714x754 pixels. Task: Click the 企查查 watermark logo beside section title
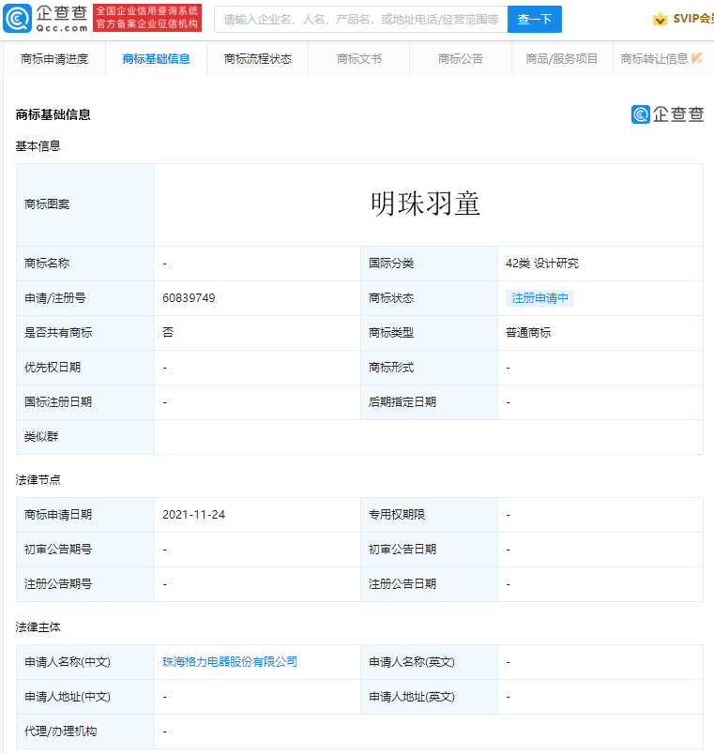point(667,114)
